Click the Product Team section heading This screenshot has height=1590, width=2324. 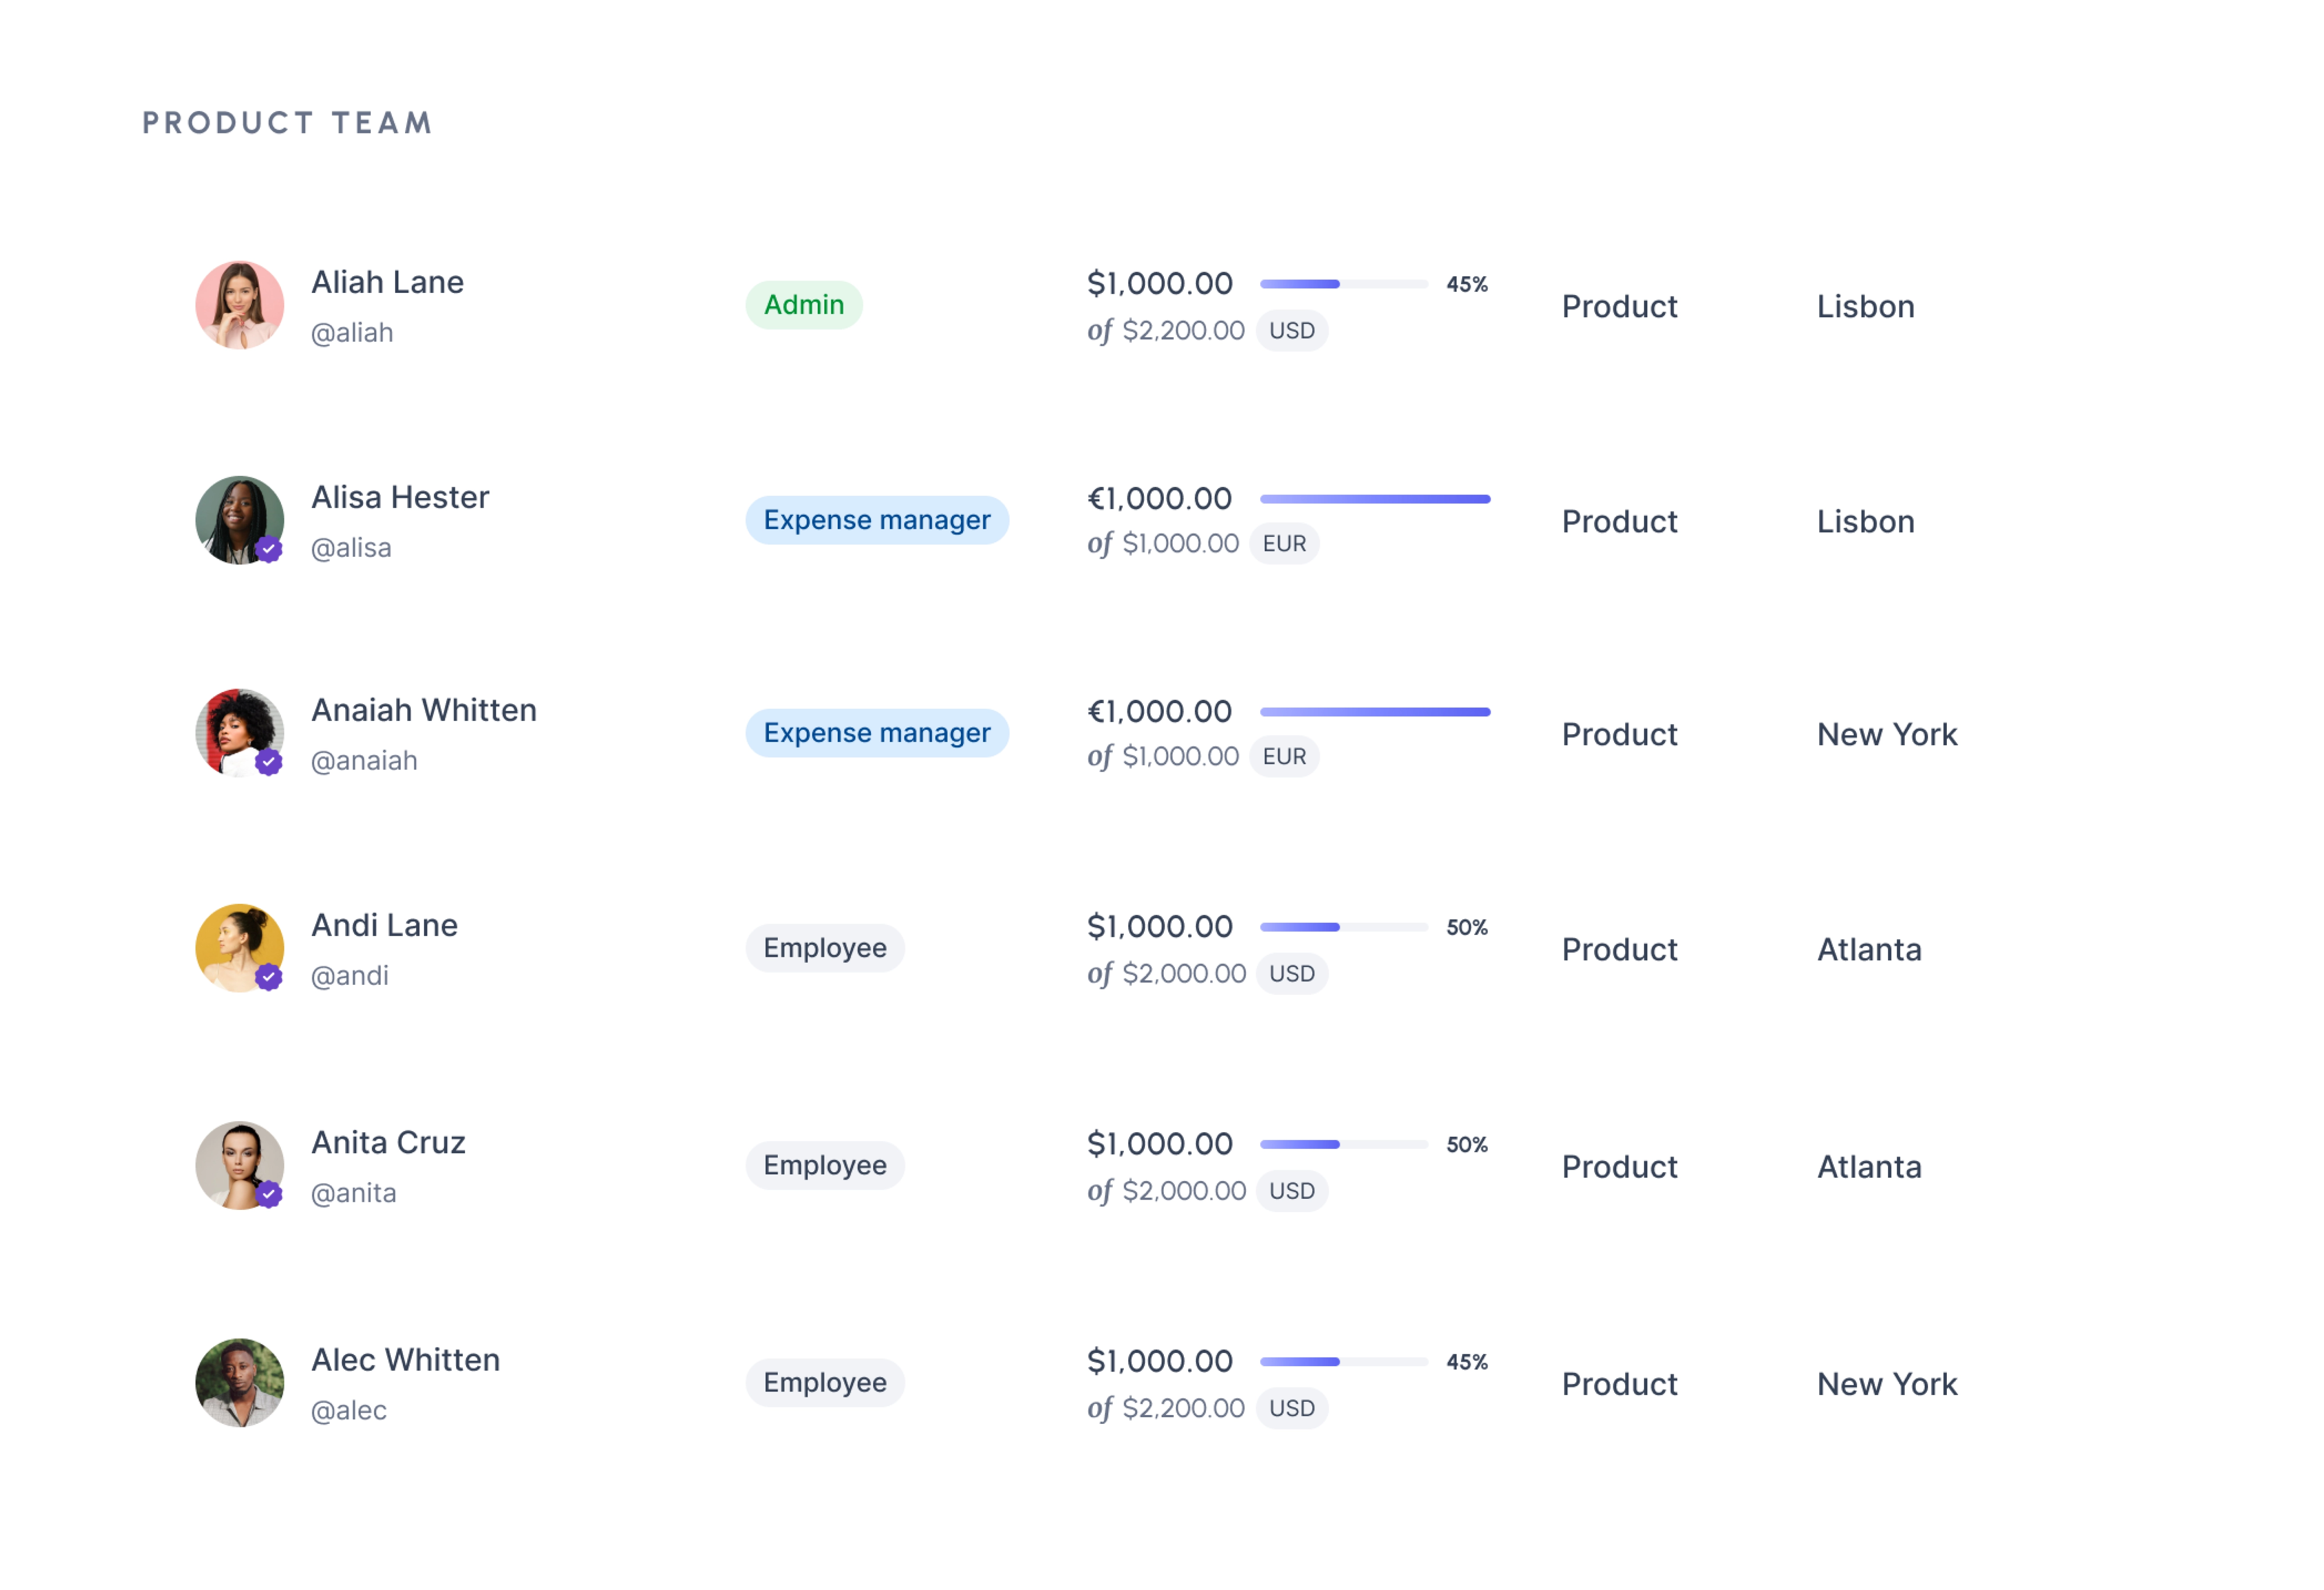[x=287, y=123]
